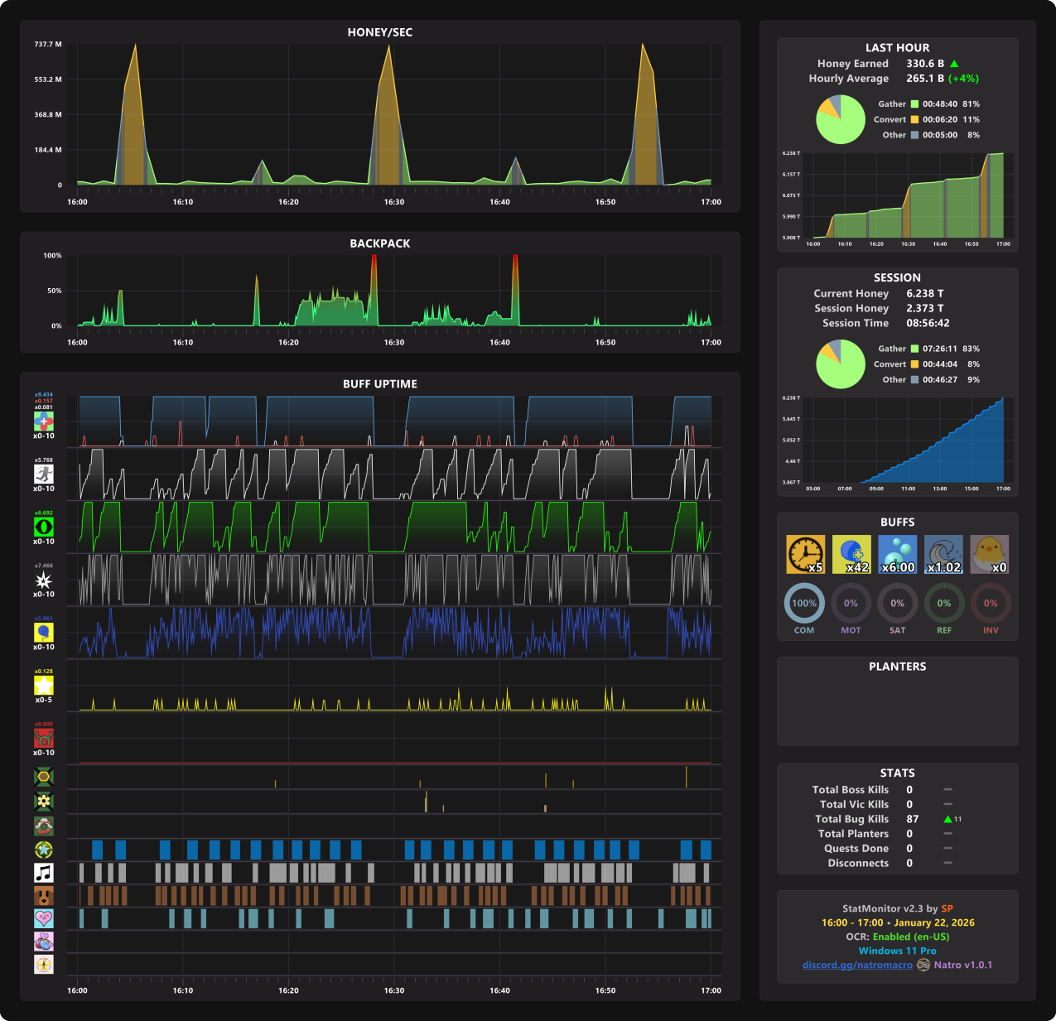Click the Last Hour pie chart
Viewport: 1056px width, 1021px height.
841,119
